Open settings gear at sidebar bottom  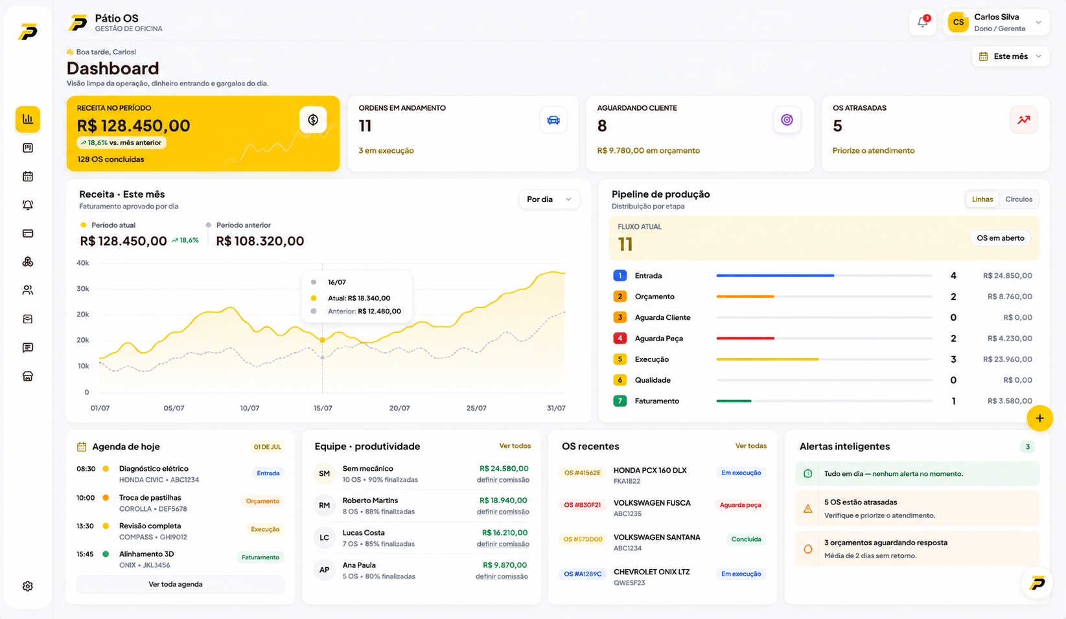(28, 586)
